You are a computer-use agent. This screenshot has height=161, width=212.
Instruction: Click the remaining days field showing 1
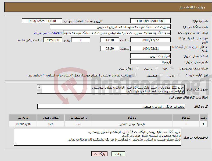click(x=81, y=40)
